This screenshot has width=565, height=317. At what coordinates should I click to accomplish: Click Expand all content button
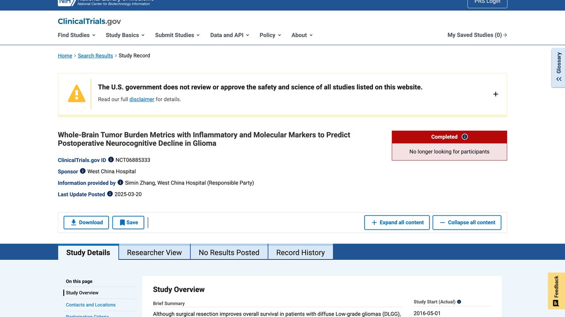pyautogui.click(x=397, y=222)
